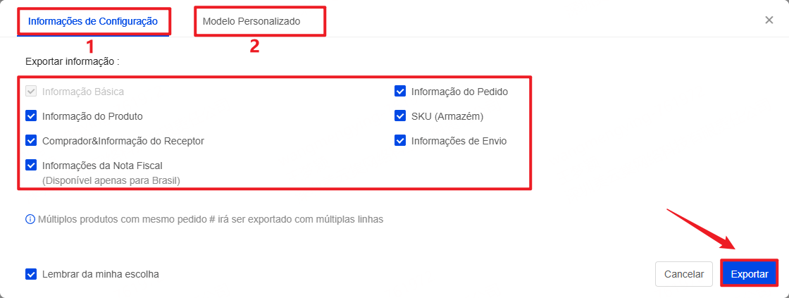Disable the SKU (Armazém) checkbox
The width and height of the screenshot is (789, 298).
coord(400,116)
